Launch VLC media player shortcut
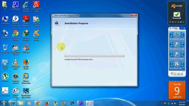Screen dimensions: 189x106 coord(15,64)
